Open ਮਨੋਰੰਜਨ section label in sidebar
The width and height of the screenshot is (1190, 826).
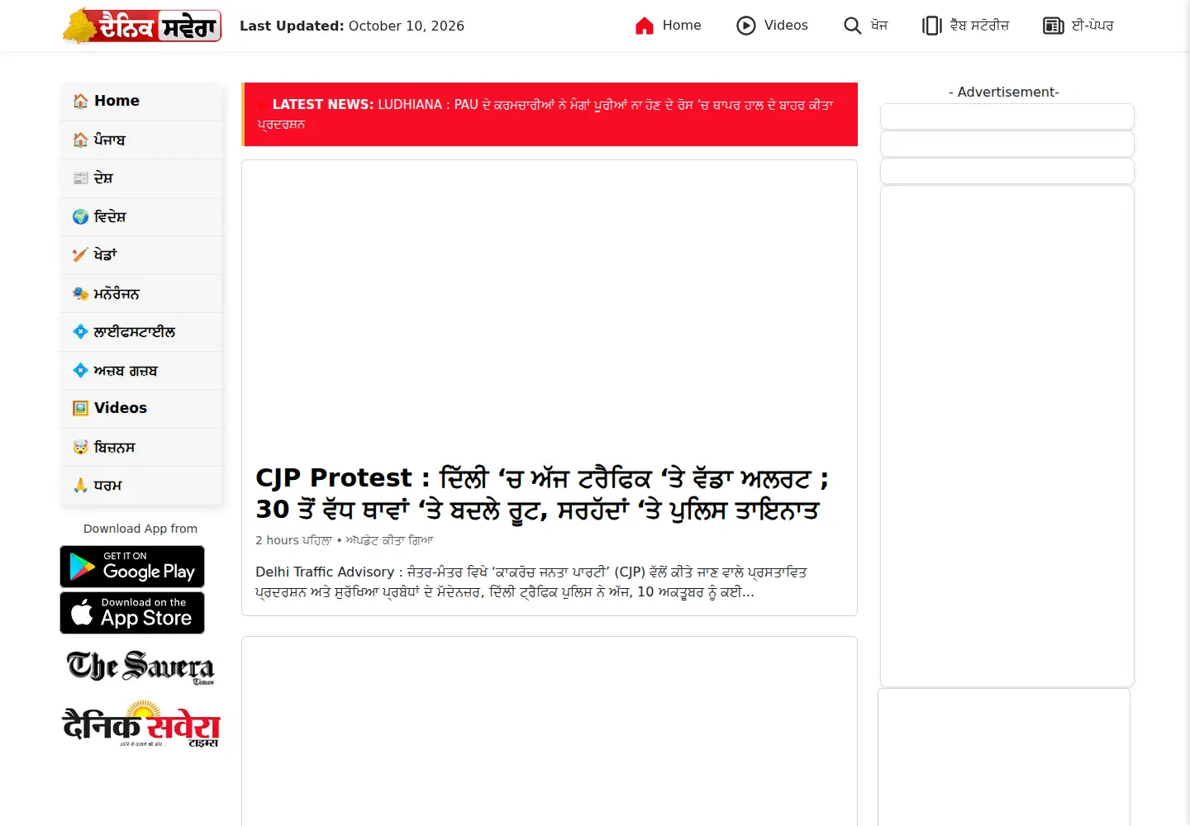[x=117, y=293]
